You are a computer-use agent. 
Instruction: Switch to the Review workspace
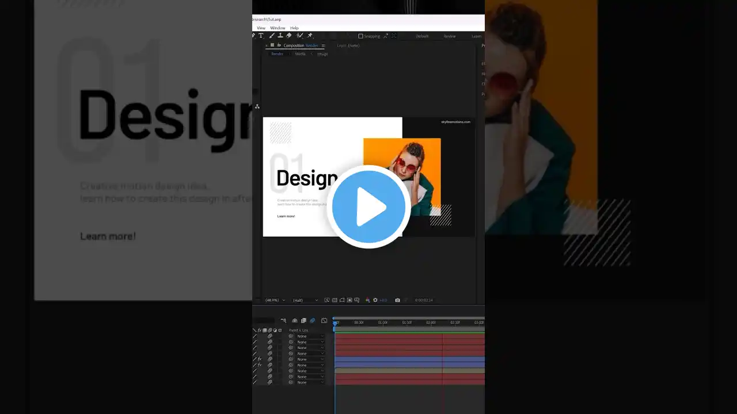click(449, 36)
